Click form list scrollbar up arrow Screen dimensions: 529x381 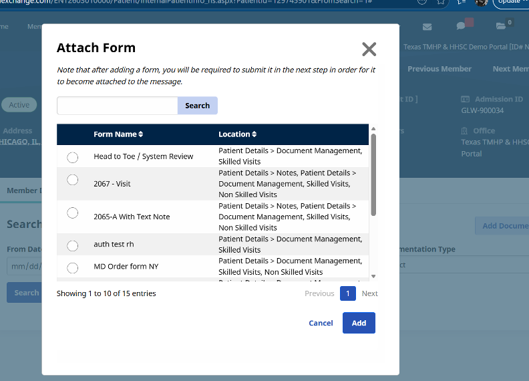[373, 129]
